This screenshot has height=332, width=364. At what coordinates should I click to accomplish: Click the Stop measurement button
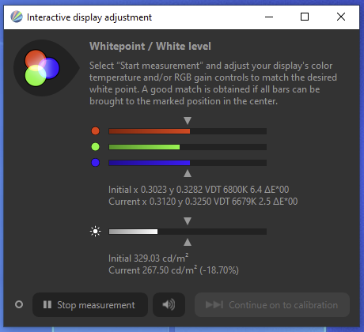[x=90, y=305]
